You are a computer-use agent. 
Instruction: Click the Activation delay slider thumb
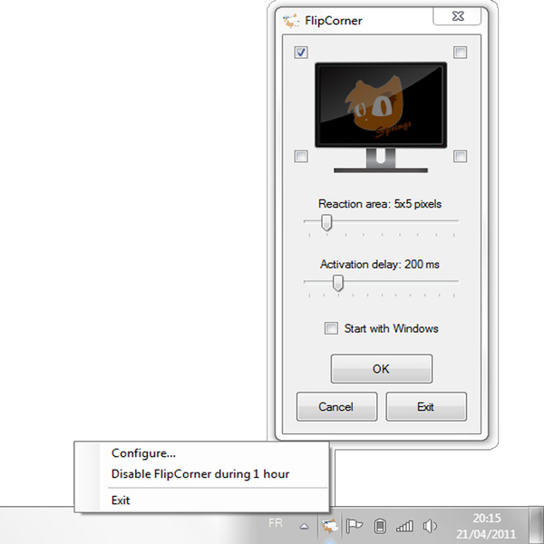pyautogui.click(x=338, y=283)
